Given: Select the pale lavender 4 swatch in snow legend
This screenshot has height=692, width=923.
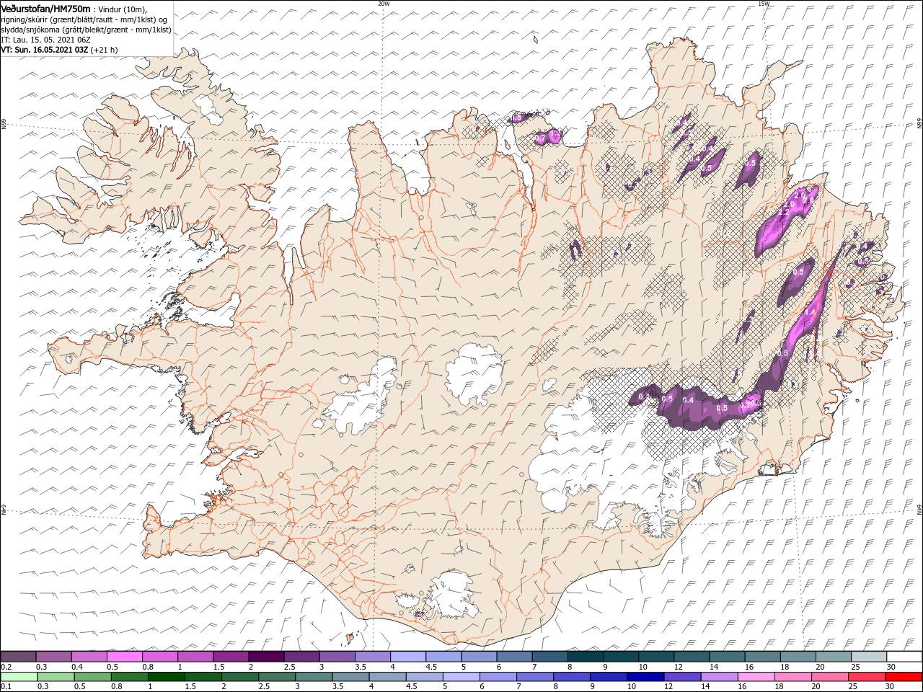Looking at the screenshot, I should click(408, 656).
